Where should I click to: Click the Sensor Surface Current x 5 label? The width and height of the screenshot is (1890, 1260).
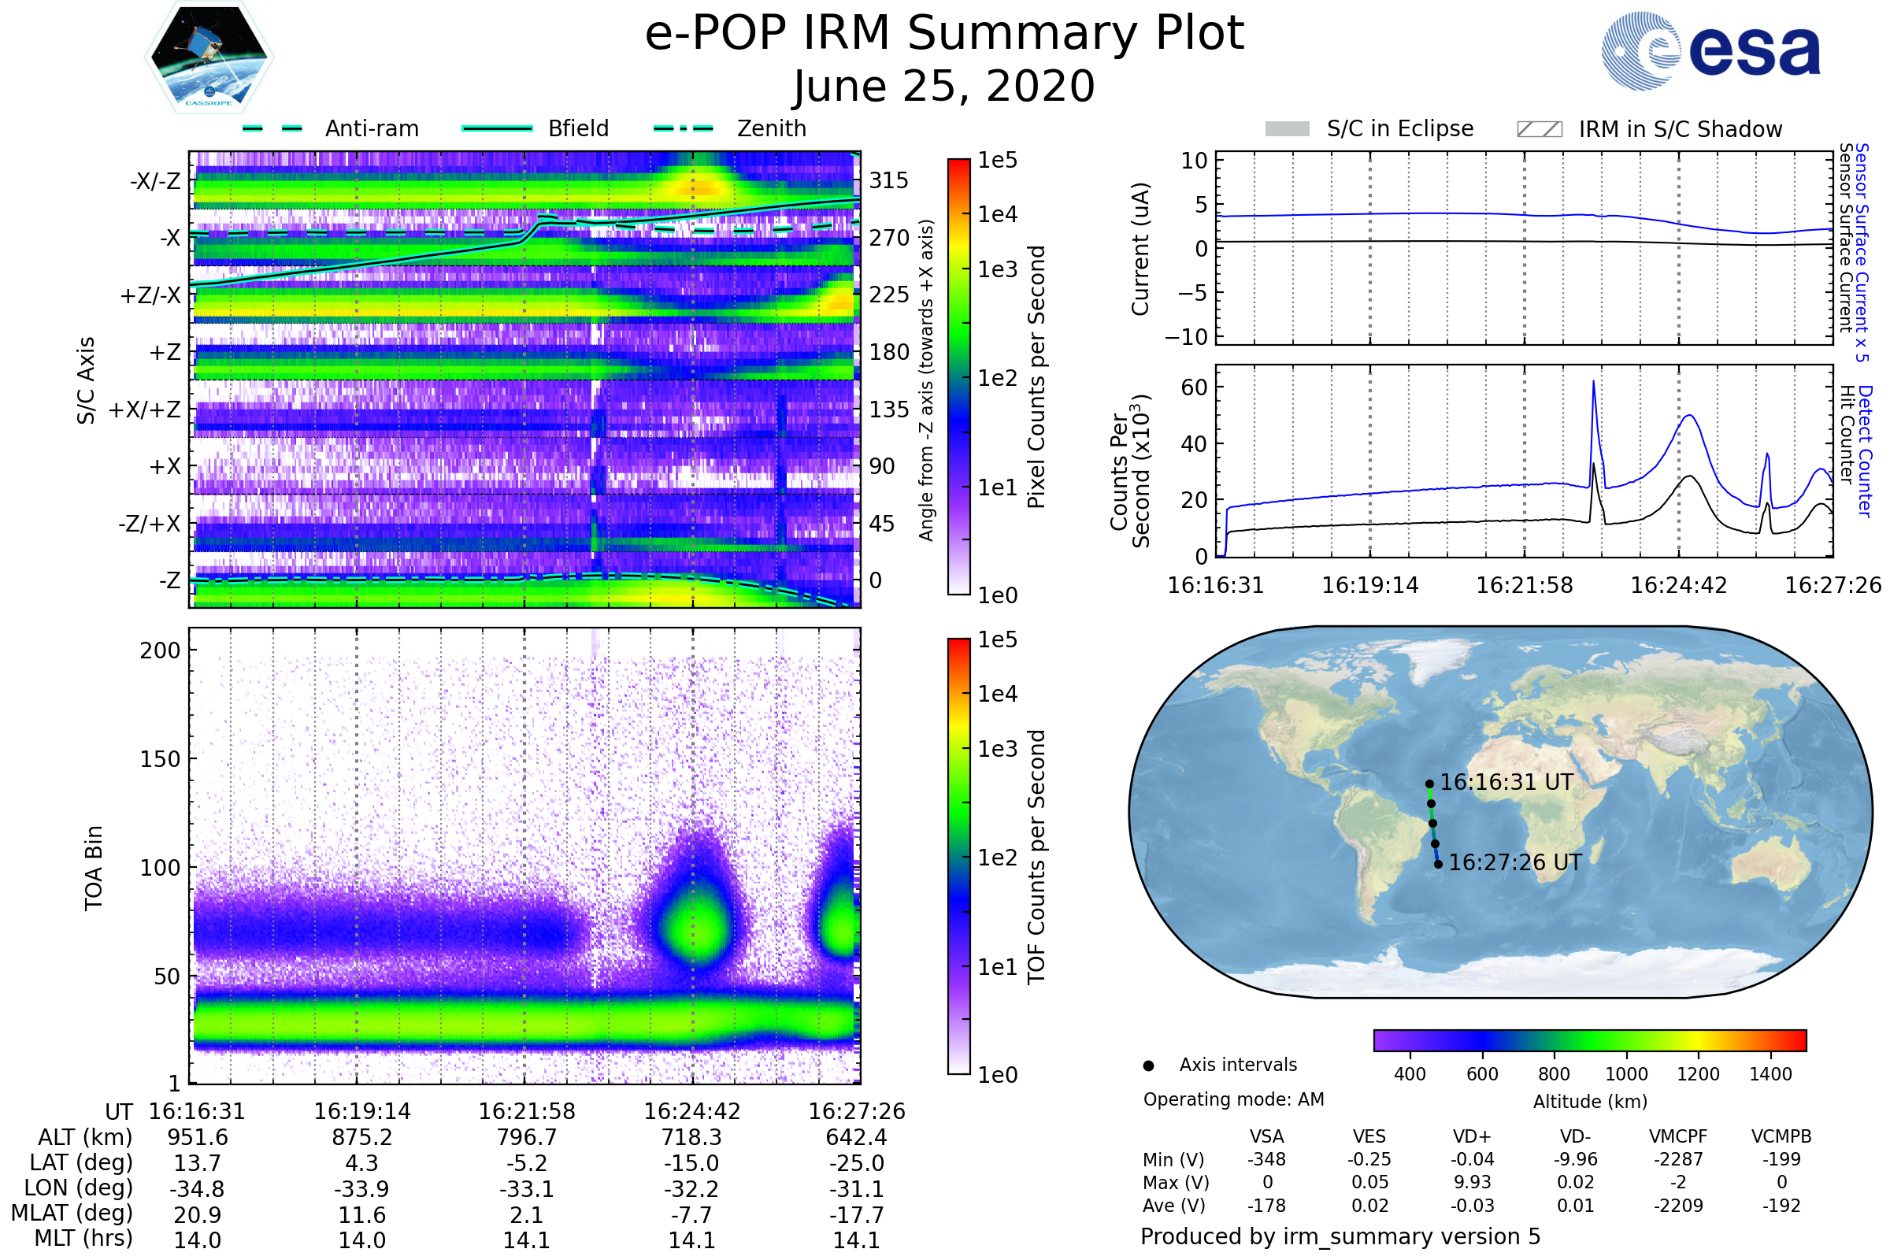(x=1862, y=252)
